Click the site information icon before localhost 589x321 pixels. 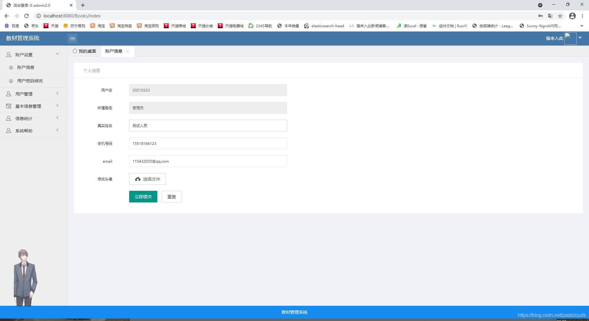click(x=39, y=16)
